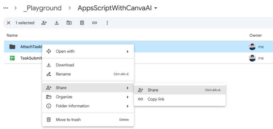The image size is (273, 129).
Task: Expand the collapsed breadcrumb ellipsis
Action: pos(6,8)
